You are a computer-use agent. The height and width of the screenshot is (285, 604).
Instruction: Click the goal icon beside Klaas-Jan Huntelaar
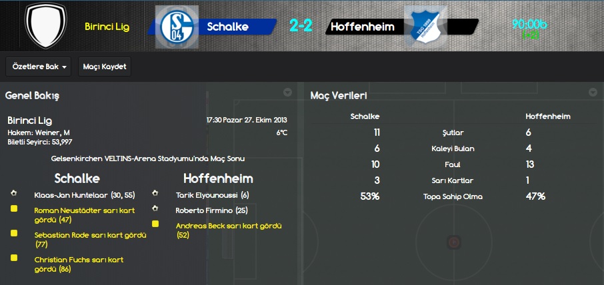pyautogui.click(x=14, y=193)
